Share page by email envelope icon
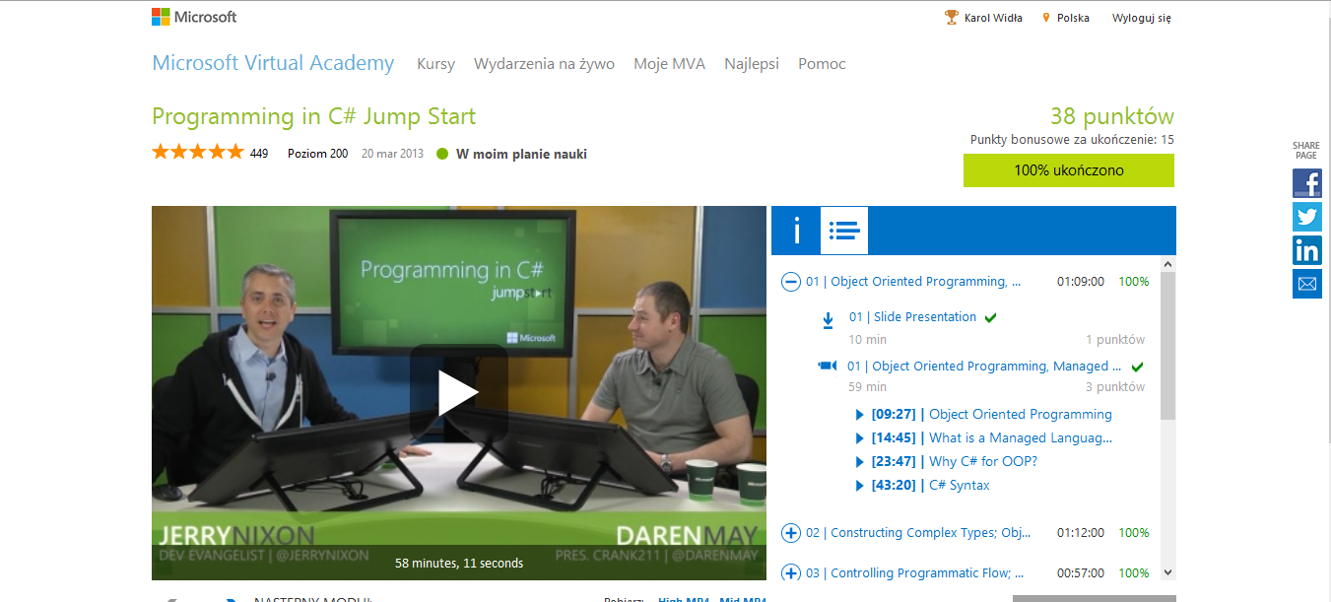The width and height of the screenshot is (1331, 602). 1306,284
